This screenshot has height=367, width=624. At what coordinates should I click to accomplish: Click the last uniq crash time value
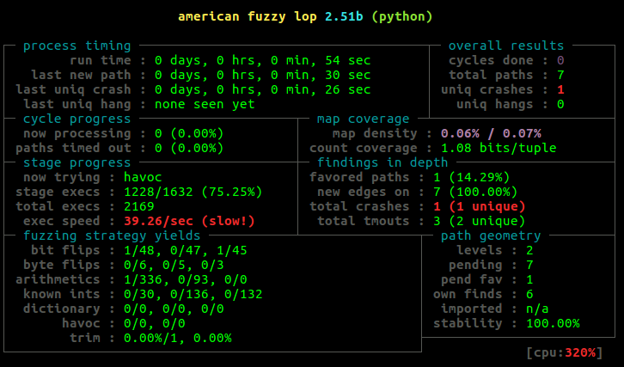pyautogui.click(x=262, y=89)
